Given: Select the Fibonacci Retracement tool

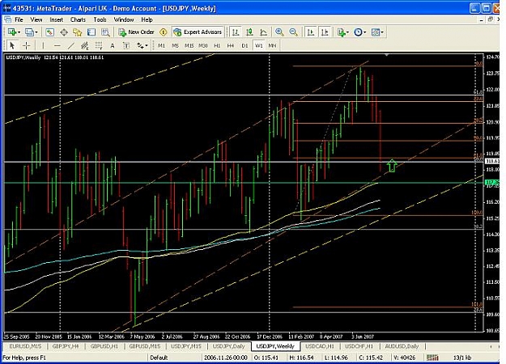Looking at the screenshot, I should 99,46.
